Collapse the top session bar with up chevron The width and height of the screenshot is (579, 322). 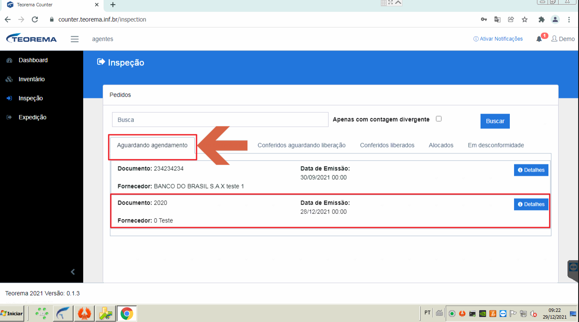[x=398, y=3]
